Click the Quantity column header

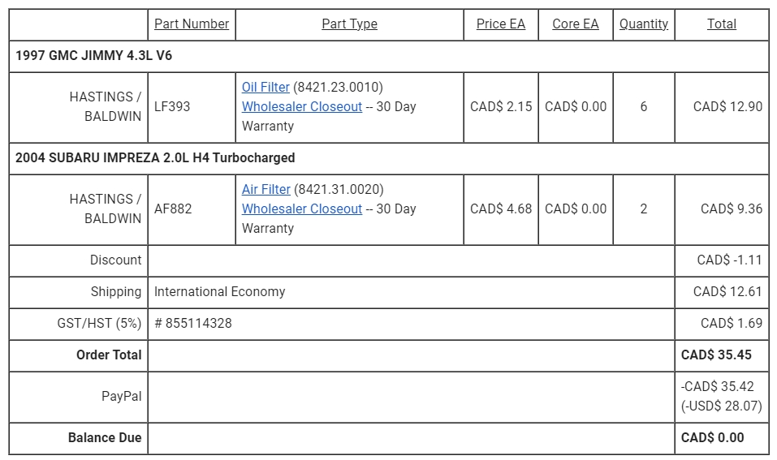tap(644, 24)
